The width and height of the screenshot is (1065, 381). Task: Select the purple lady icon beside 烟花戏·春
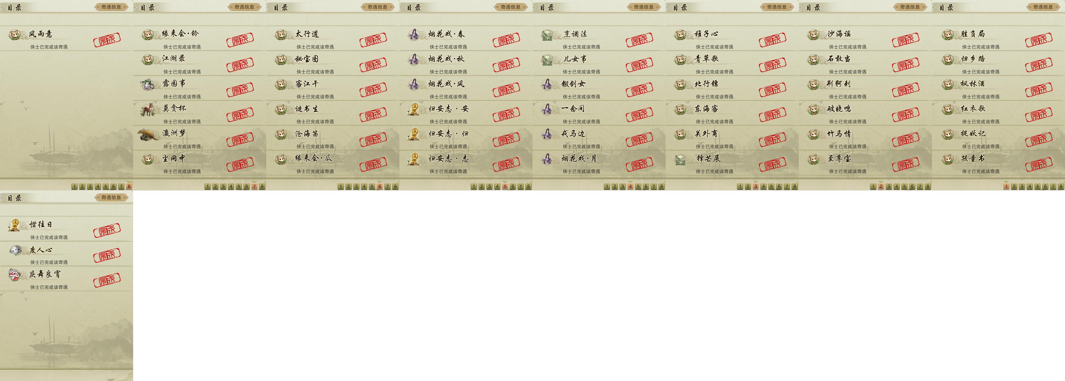click(x=414, y=35)
